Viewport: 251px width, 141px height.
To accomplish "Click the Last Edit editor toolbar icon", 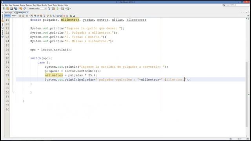I will point(20,16).
